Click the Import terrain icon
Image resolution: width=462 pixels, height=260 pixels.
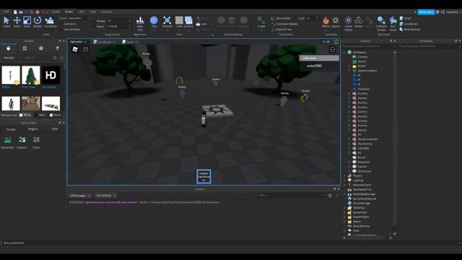pos(22,139)
